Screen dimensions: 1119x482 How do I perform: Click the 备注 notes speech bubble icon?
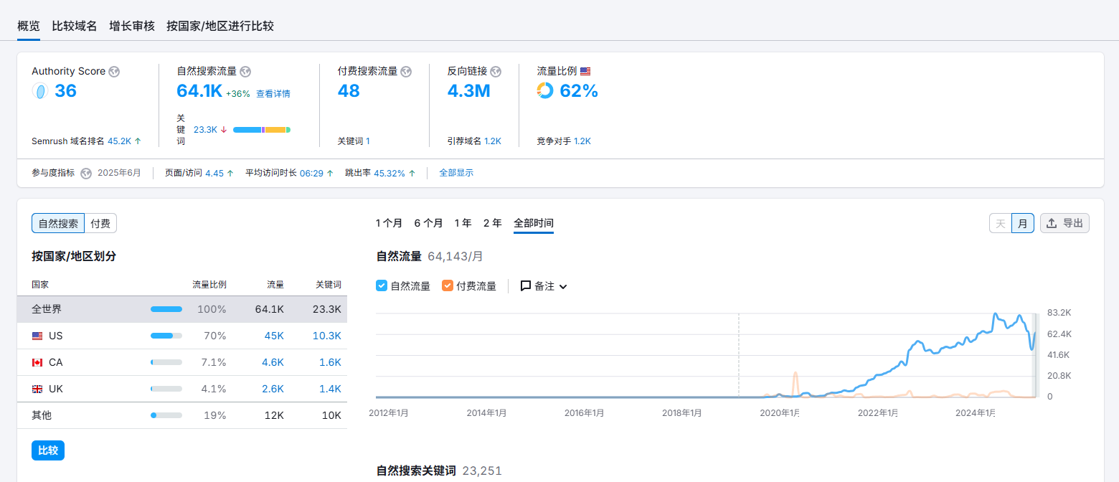coord(526,286)
